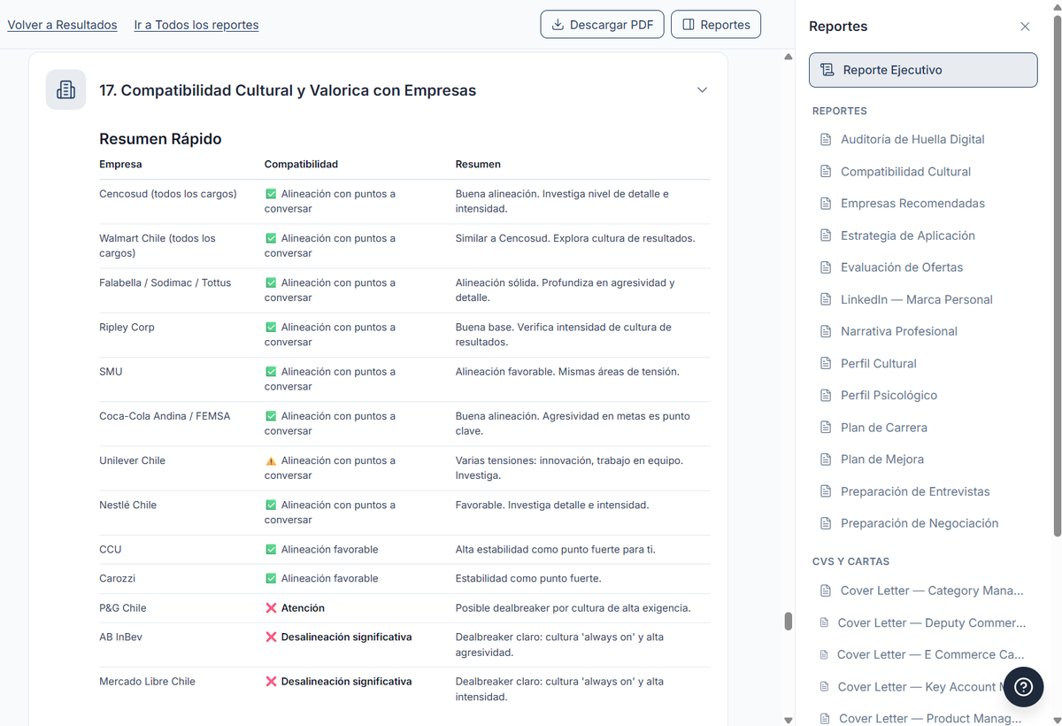The width and height of the screenshot is (1062, 726).
Task: Click the document icon next to Empresas Recomendadas
Action: click(826, 204)
